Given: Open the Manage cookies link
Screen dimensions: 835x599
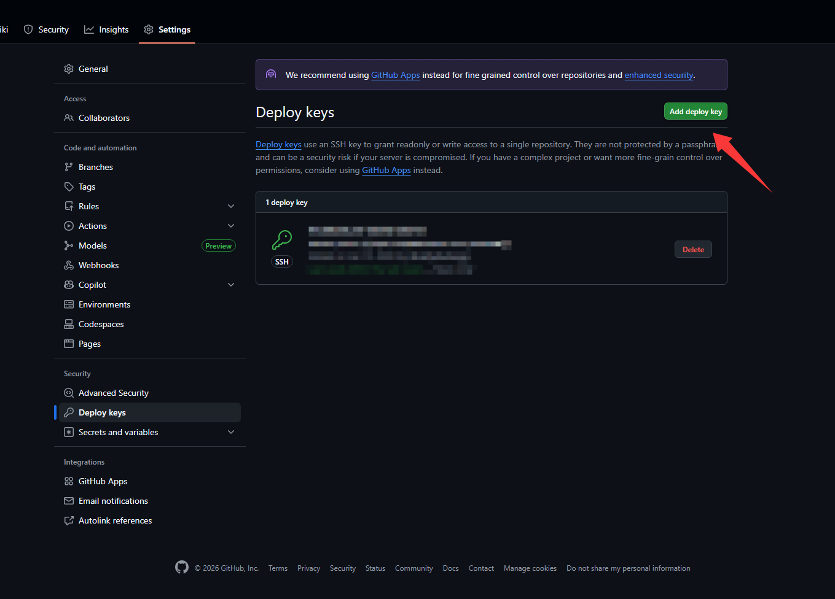Looking at the screenshot, I should tap(530, 568).
